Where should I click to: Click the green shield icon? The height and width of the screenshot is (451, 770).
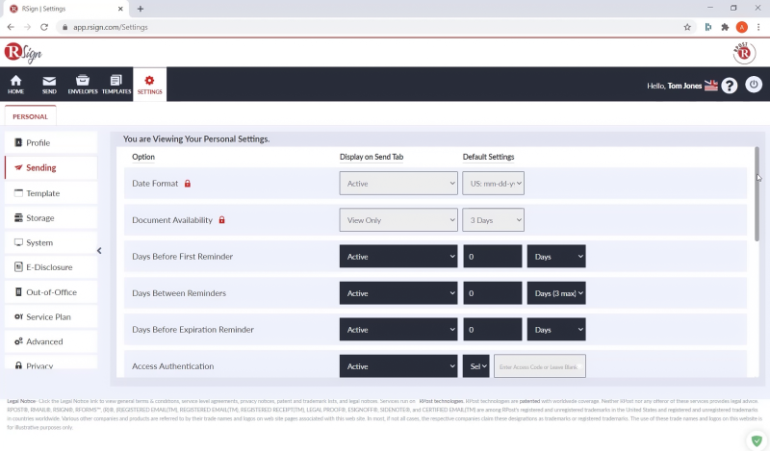click(757, 440)
